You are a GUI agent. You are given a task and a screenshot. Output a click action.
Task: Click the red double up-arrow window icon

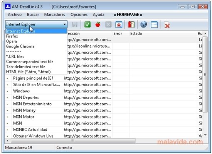119,24
